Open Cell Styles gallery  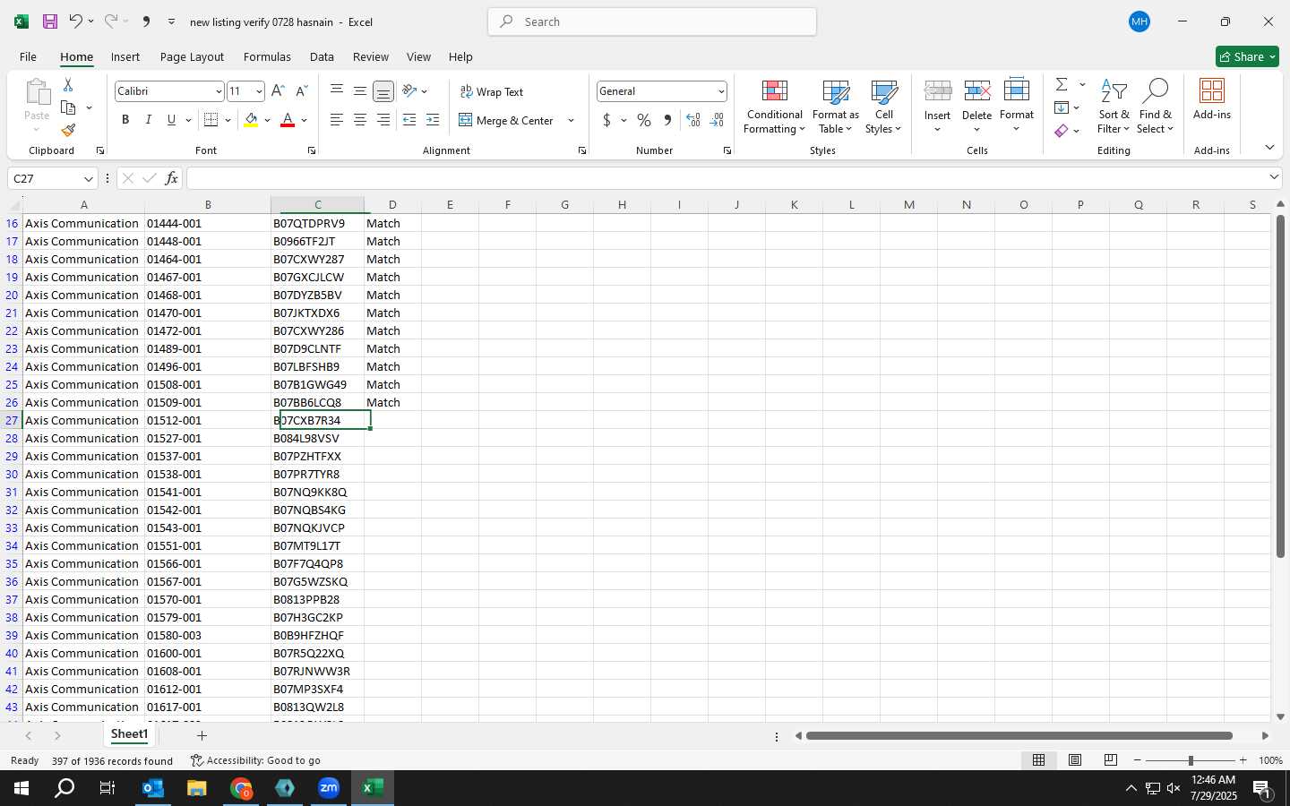point(883,107)
